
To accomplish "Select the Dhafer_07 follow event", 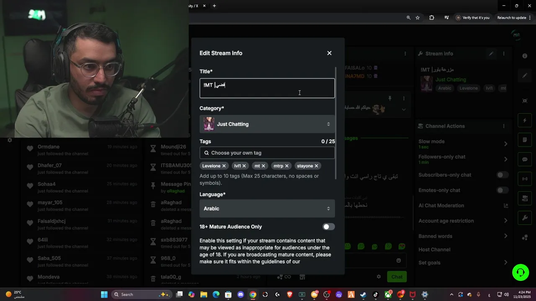I will click(82, 168).
